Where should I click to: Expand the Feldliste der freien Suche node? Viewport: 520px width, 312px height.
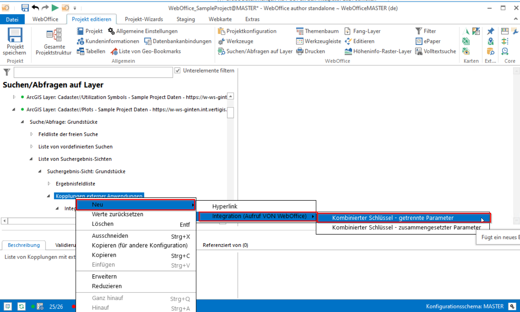pyautogui.click(x=32, y=134)
